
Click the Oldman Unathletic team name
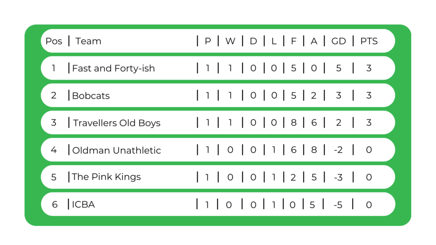point(116,150)
